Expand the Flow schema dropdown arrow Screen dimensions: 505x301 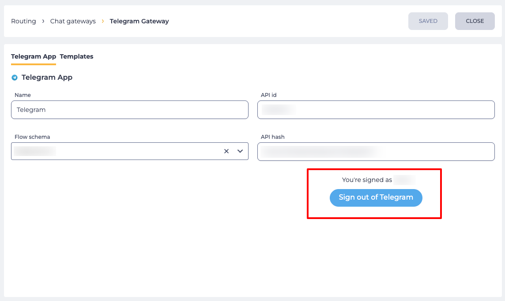click(x=240, y=151)
